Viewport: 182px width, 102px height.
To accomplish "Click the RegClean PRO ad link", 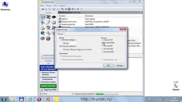I will (x=50, y=90).
